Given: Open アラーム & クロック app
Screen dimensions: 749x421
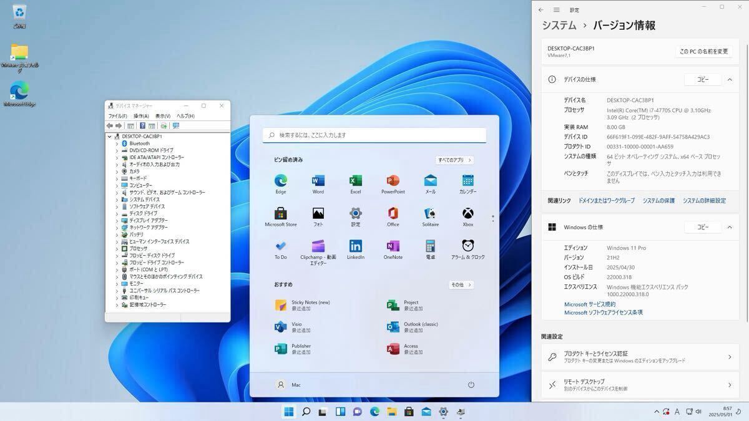Looking at the screenshot, I should click(x=468, y=249).
